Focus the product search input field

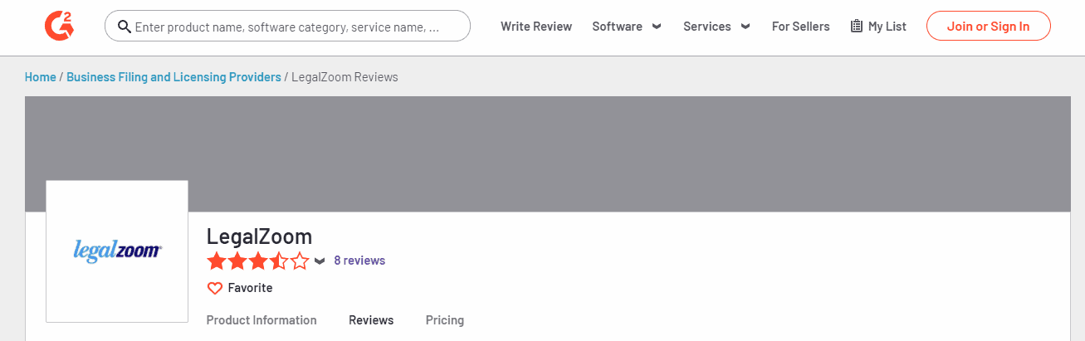click(287, 27)
